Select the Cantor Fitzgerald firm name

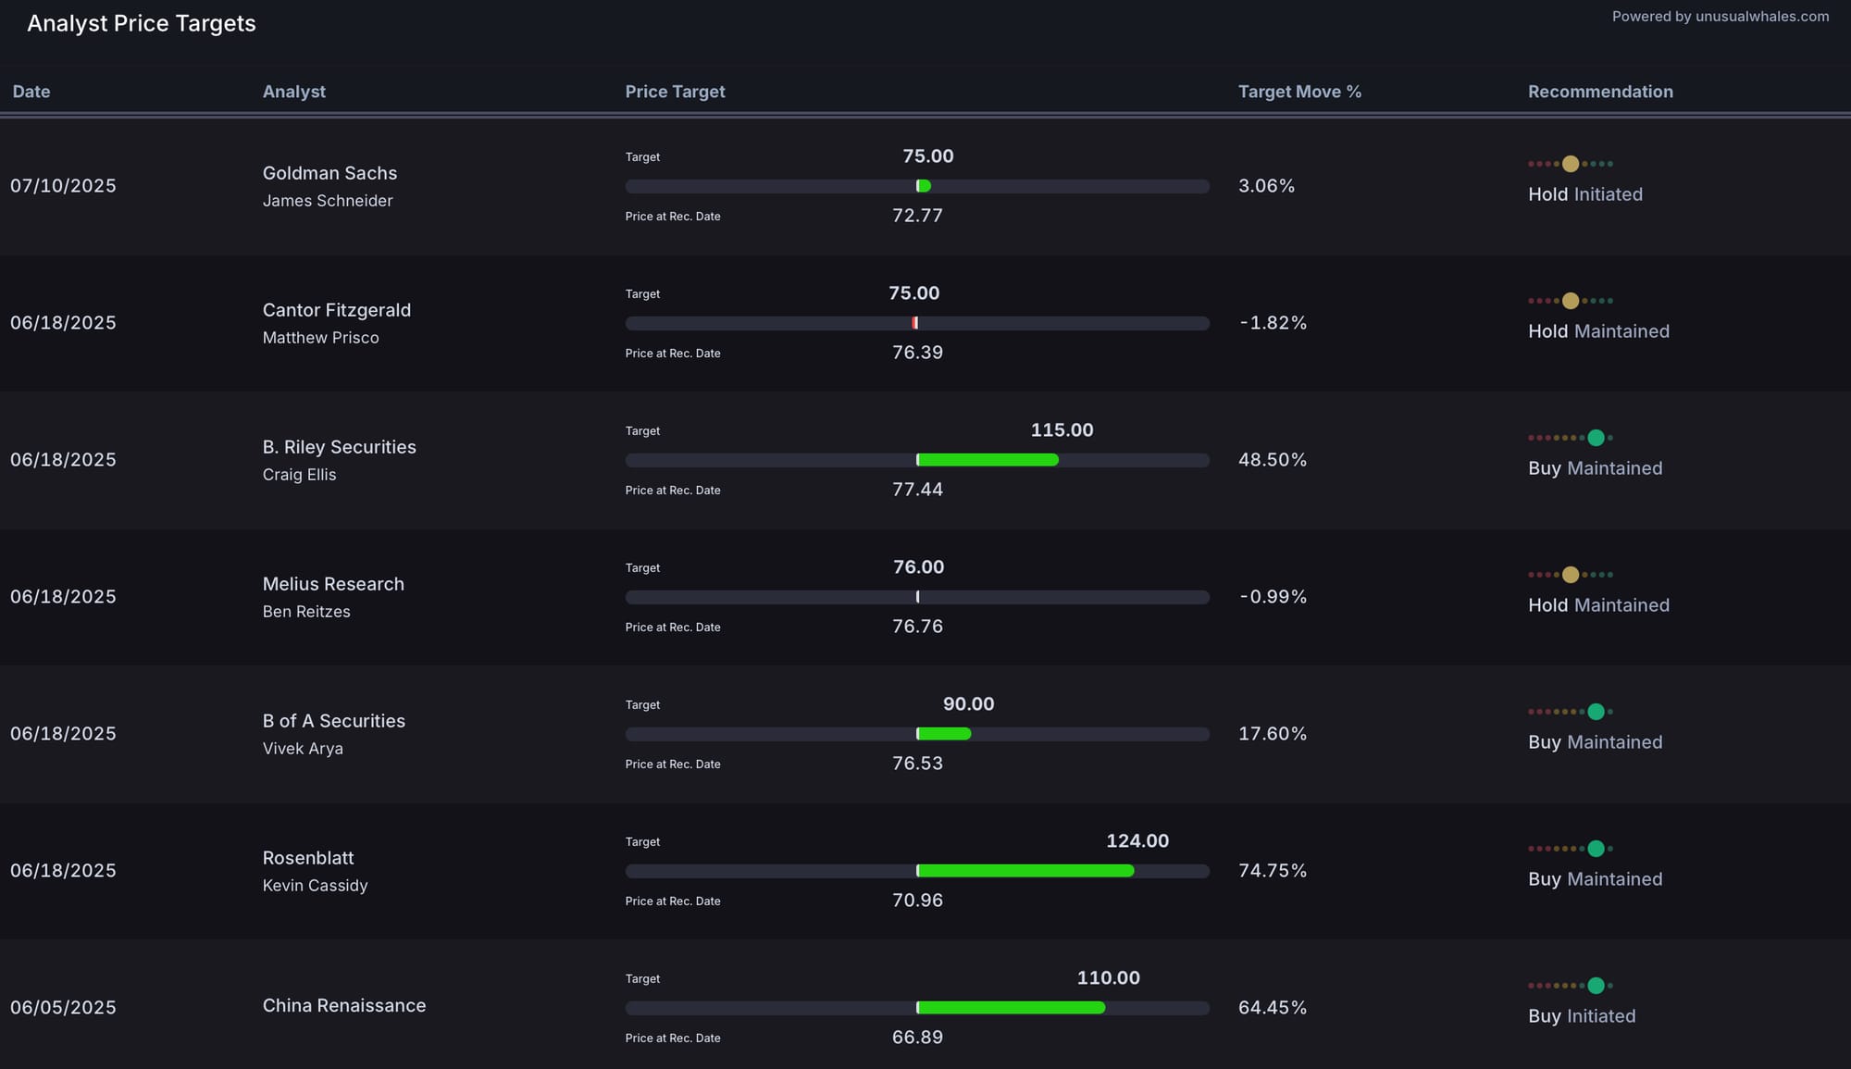pyautogui.click(x=337, y=310)
